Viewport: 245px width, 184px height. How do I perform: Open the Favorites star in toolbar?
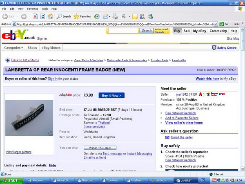76,16
